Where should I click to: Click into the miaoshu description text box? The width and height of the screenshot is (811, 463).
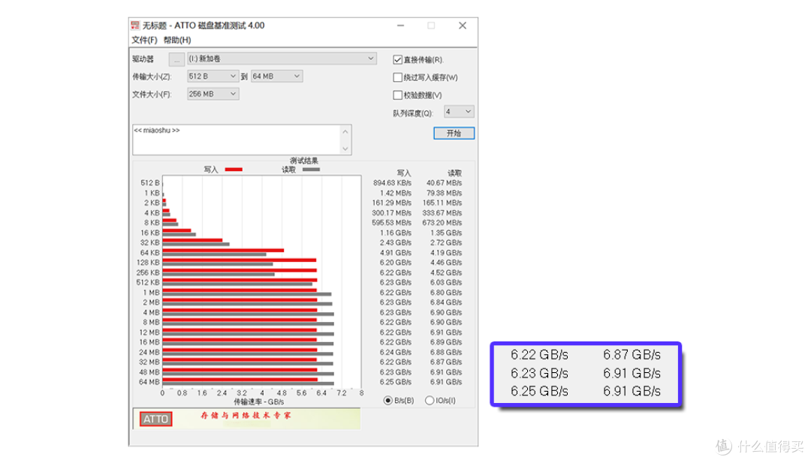click(x=236, y=140)
